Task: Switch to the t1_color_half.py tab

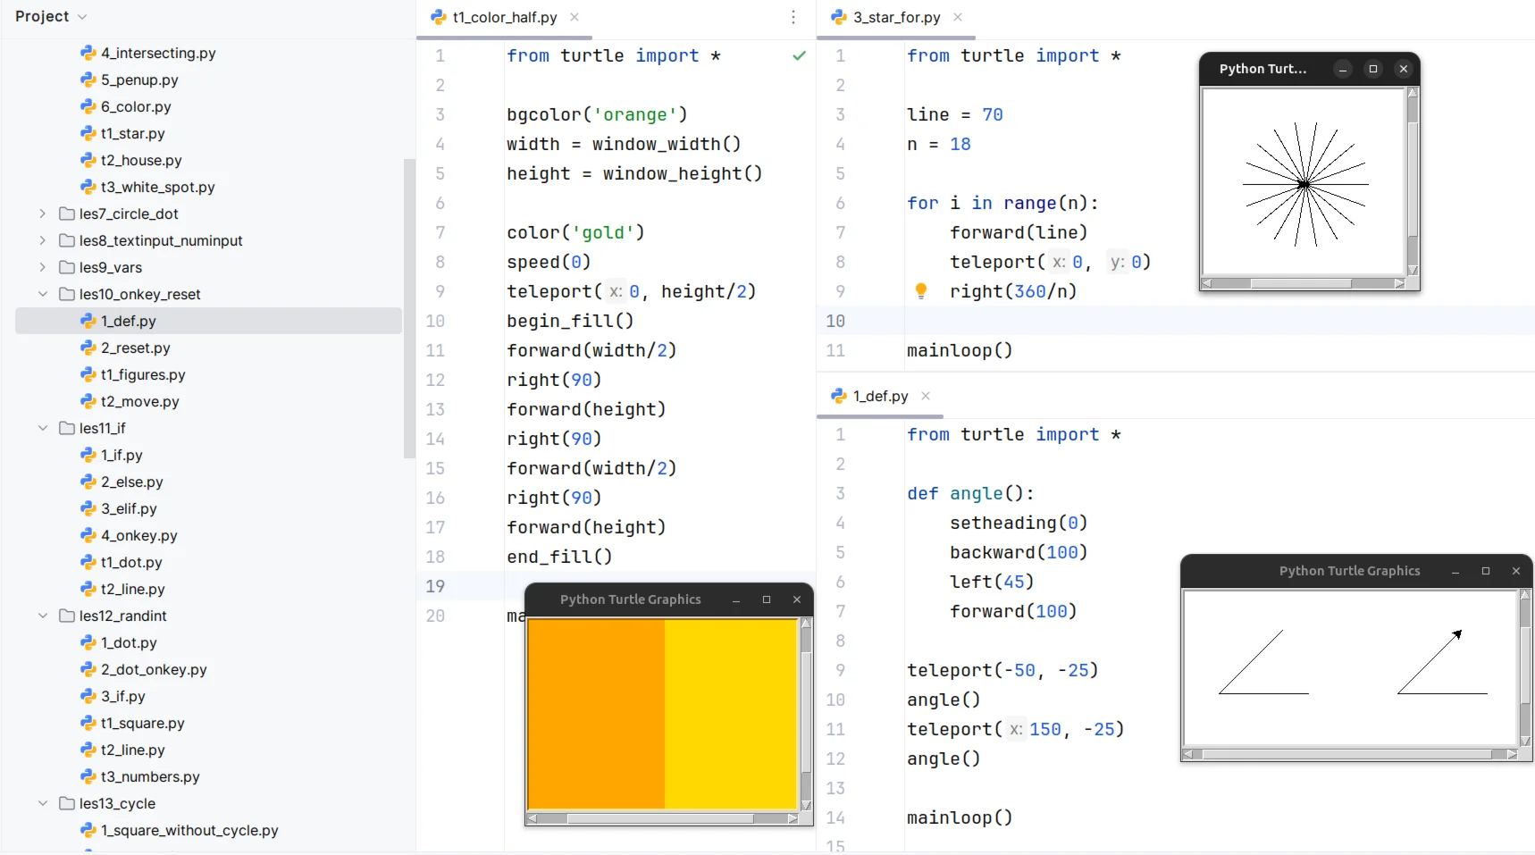Action: (x=504, y=17)
